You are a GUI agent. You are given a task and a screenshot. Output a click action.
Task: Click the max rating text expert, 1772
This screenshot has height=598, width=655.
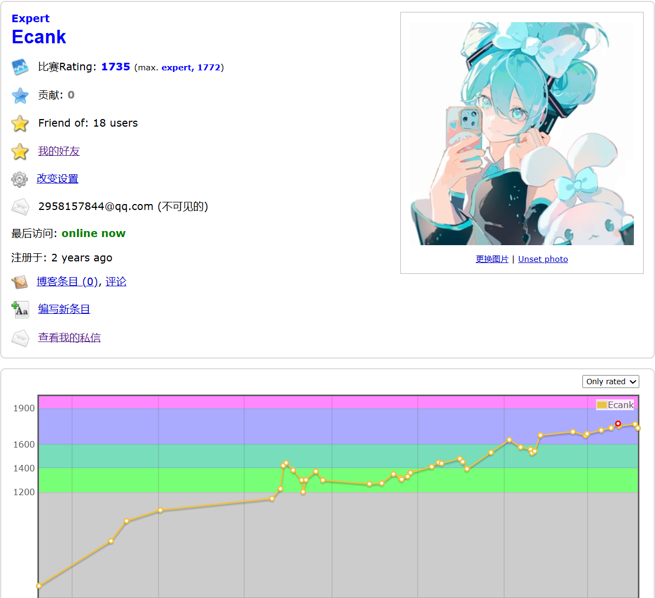click(191, 68)
